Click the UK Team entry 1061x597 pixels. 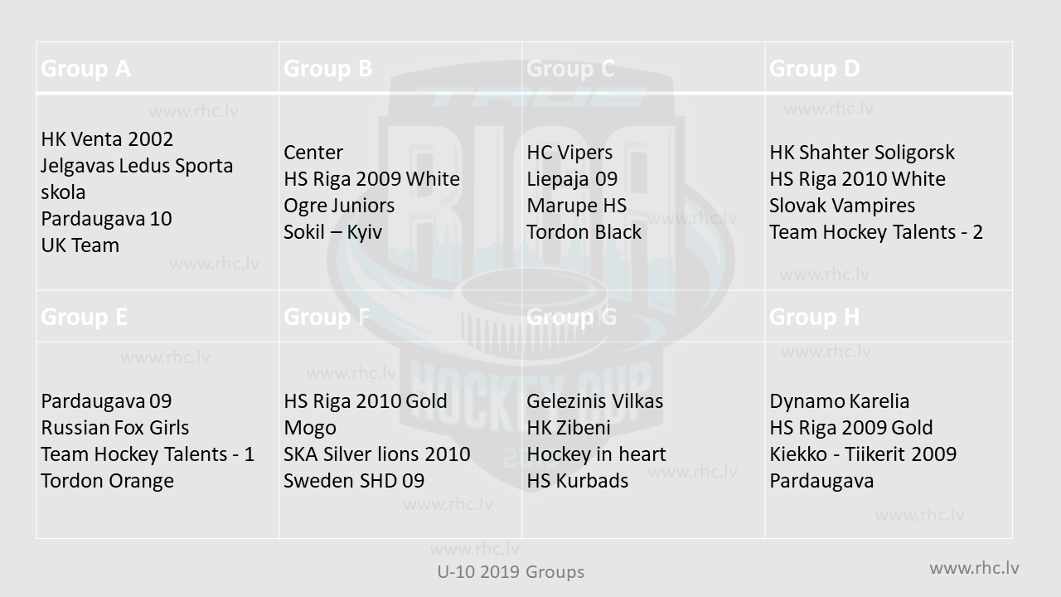click(80, 245)
